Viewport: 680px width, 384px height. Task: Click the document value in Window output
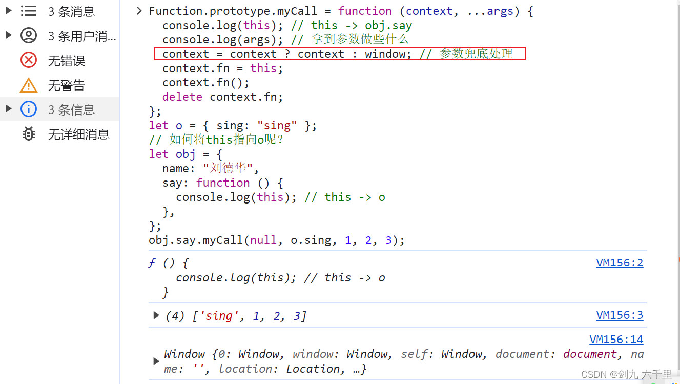[x=590, y=354]
